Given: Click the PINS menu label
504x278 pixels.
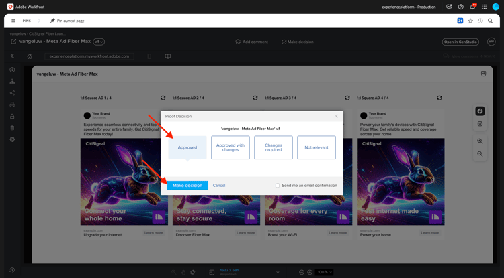Looking at the screenshot, I should [27, 21].
